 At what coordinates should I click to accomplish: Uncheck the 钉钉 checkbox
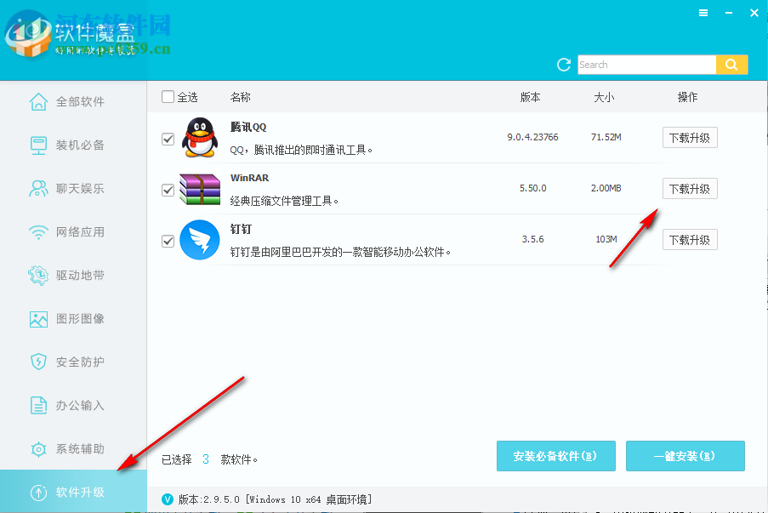[x=168, y=241]
